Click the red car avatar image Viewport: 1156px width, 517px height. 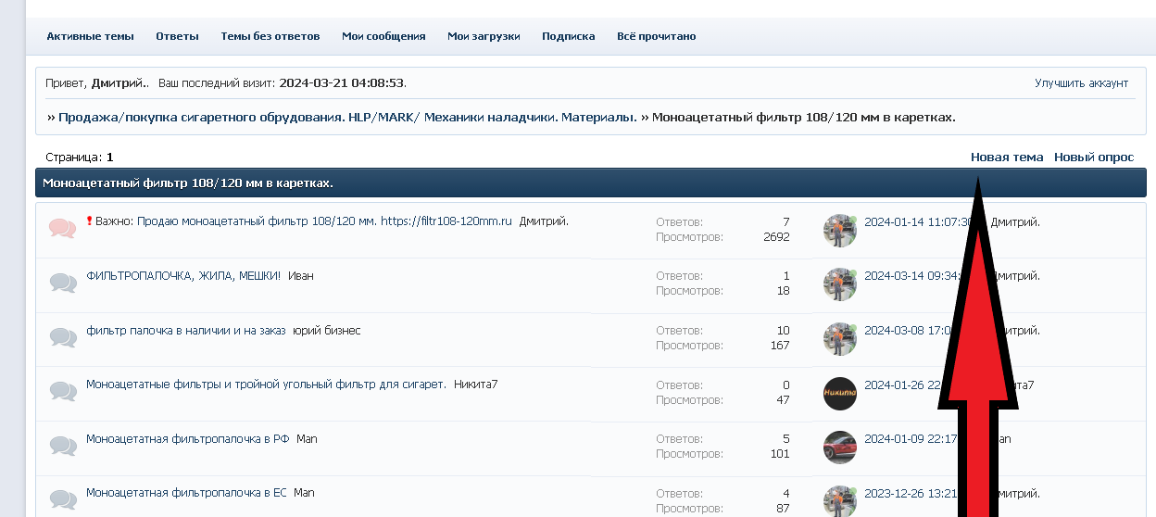coord(839,448)
